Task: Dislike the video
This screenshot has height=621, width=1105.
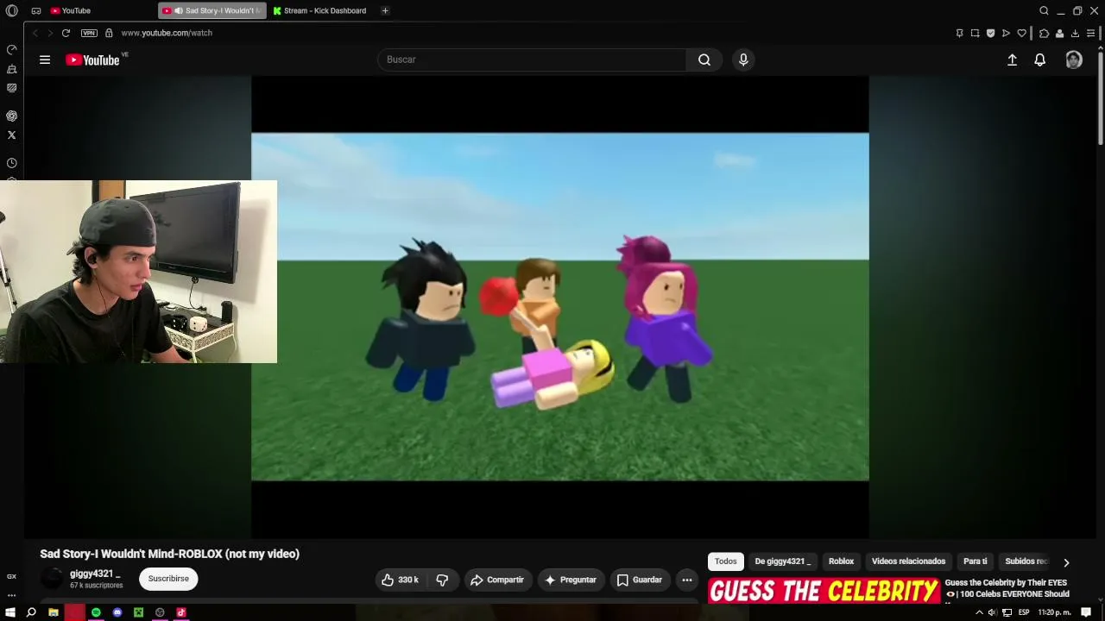Action: tap(442, 580)
